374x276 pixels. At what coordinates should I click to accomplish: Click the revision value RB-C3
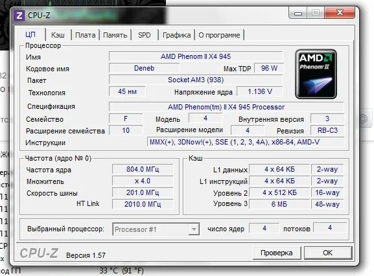point(327,130)
